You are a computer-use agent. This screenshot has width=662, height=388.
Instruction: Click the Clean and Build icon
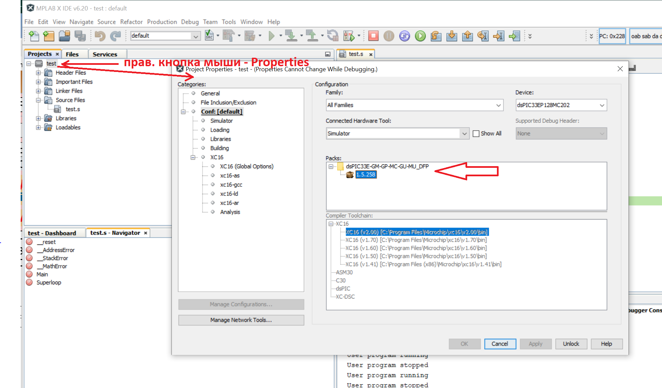(x=250, y=35)
